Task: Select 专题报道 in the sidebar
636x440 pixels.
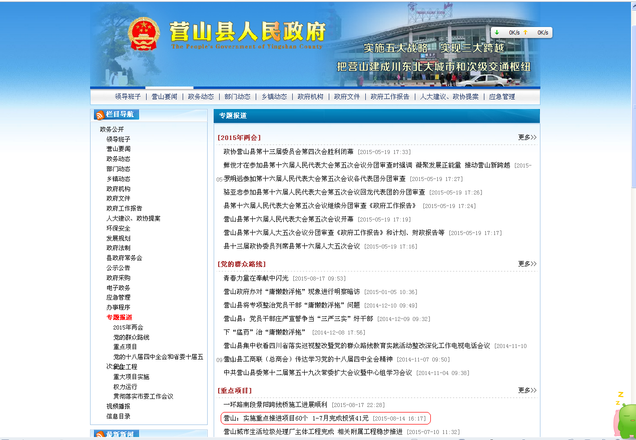Action: coord(119,317)
